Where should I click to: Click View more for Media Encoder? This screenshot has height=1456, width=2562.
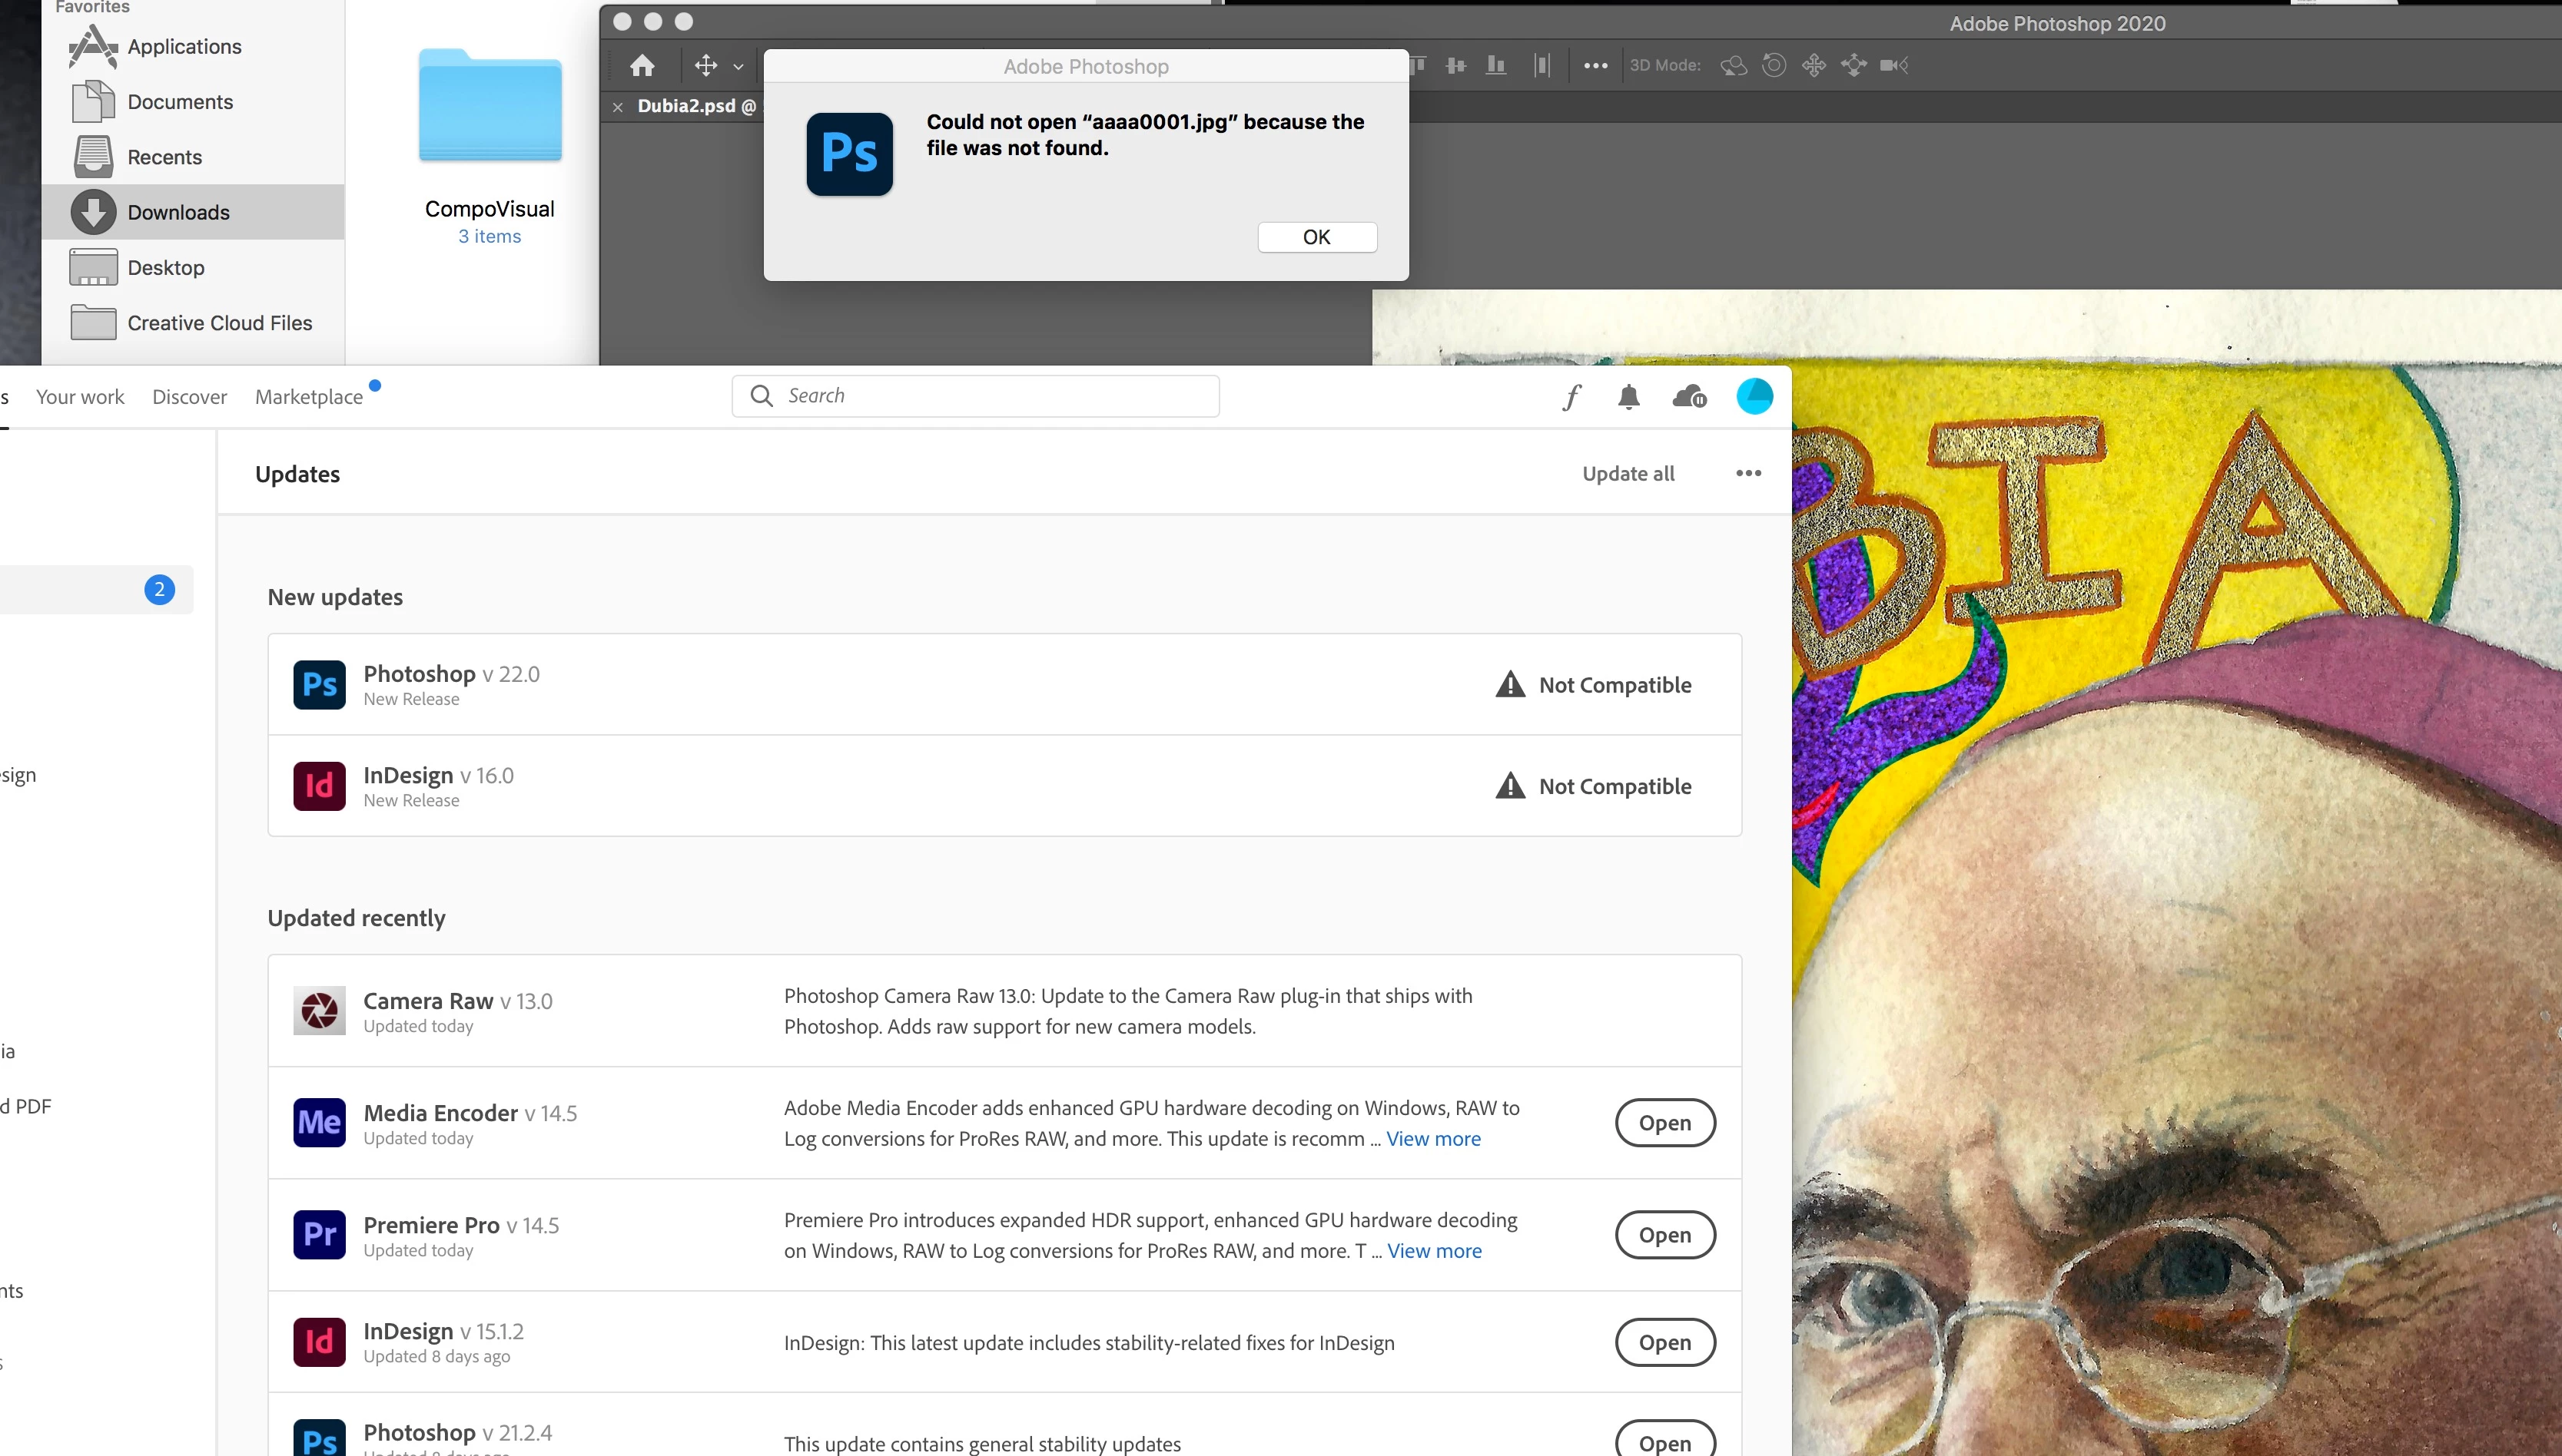coord(1432,1139)
